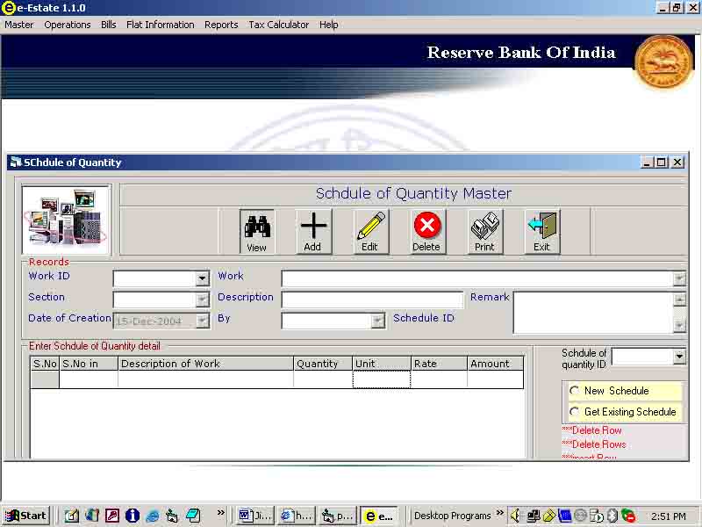This screenshot has width=702, height=527.
Task: Click the Amount column header
Action: [495, 364]
